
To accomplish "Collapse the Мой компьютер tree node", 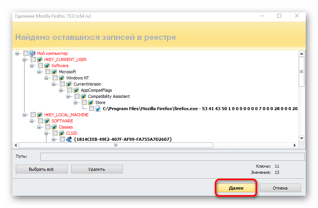I will [x=17, y=53].
